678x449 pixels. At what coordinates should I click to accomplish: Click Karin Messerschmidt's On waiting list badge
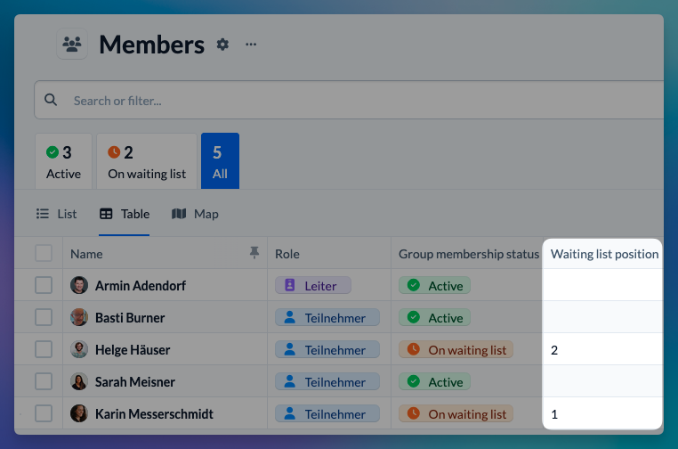(456, 413)
